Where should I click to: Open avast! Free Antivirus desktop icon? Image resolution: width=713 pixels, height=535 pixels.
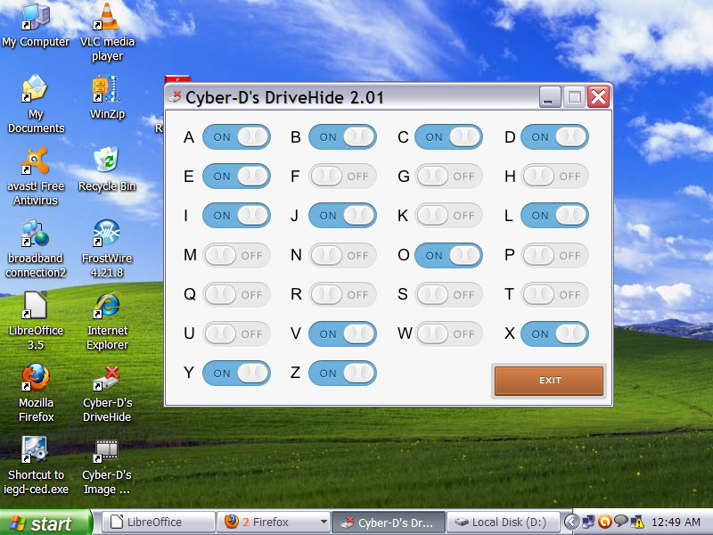pos(36,164)
